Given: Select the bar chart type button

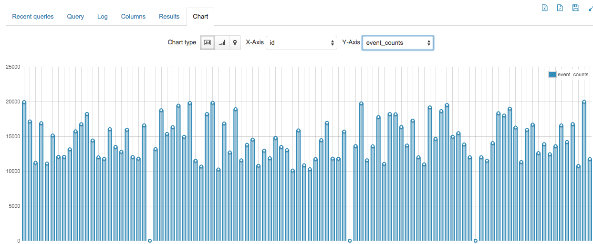Looking at the screenshot, I should (x=208, y=42).
